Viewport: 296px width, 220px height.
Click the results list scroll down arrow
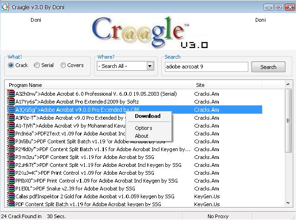point(288,203)
